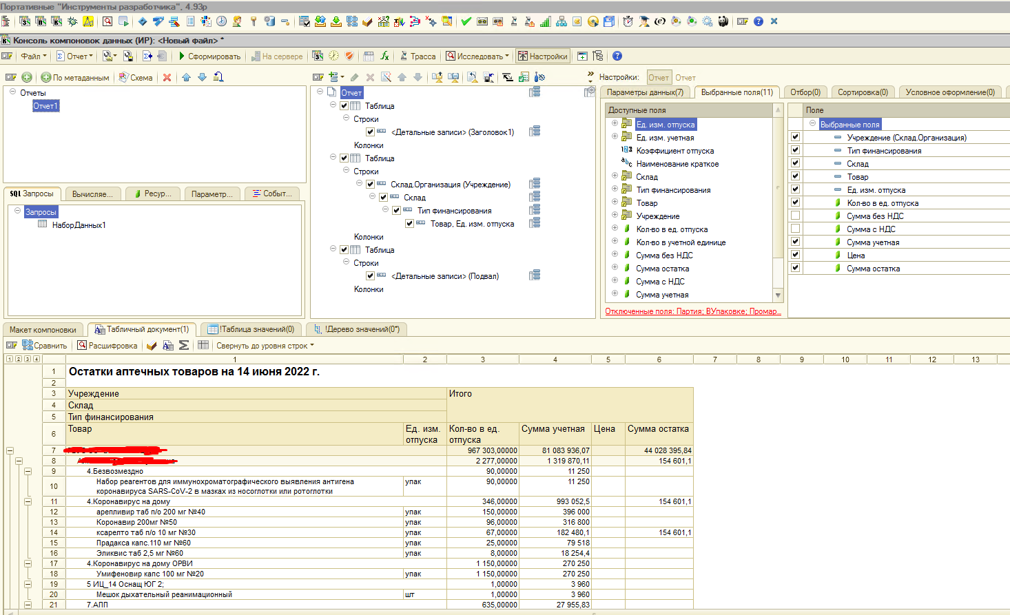Click the brown book icon in spreadsheet toolbar
Image resolution: width=1010 pixels, height=615 pixels.
click(152, 345)
